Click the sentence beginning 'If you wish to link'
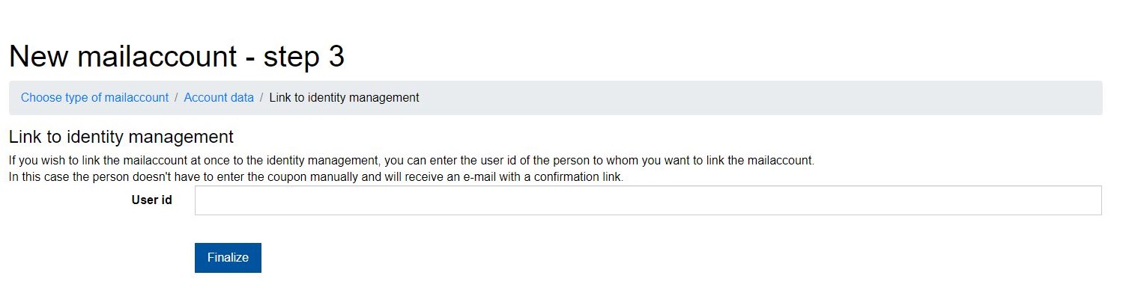Screen dimensions: 1123x302 [411, 161]
